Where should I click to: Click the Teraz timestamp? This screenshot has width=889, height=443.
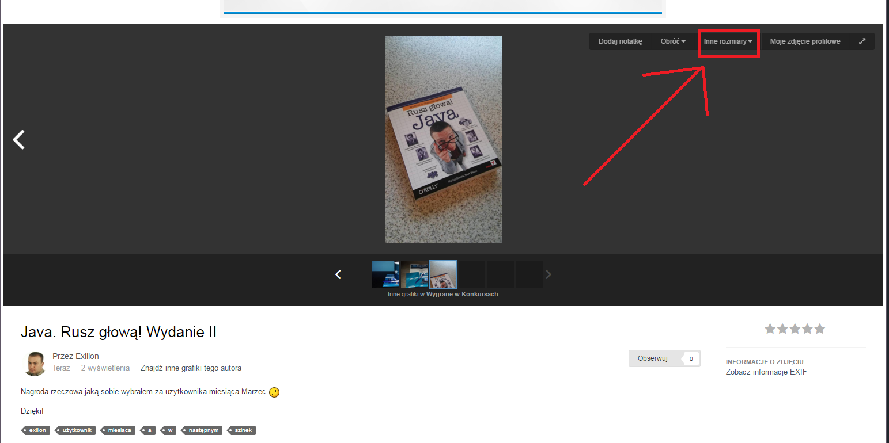(61, 368)
